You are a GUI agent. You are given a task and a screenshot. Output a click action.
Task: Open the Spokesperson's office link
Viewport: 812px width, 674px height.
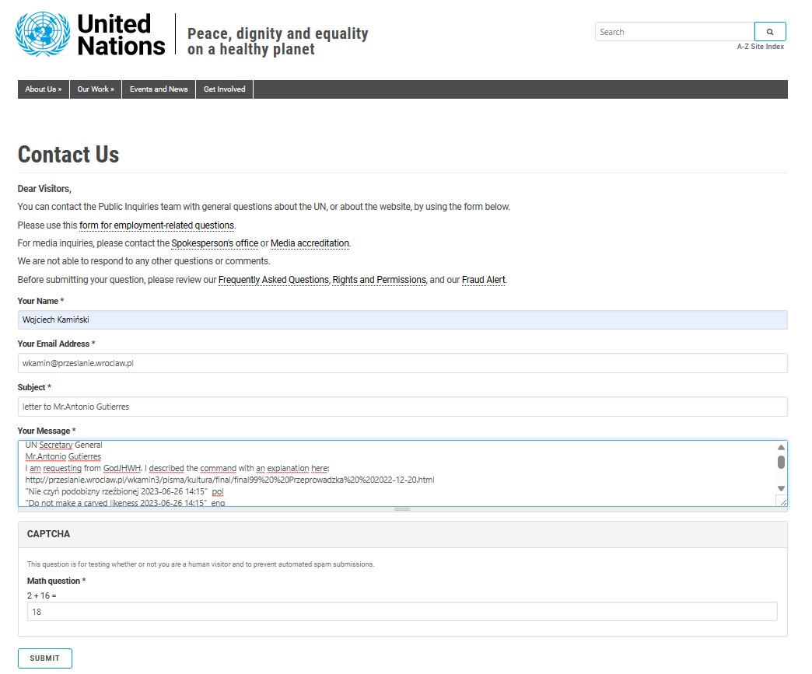point(215,243)
